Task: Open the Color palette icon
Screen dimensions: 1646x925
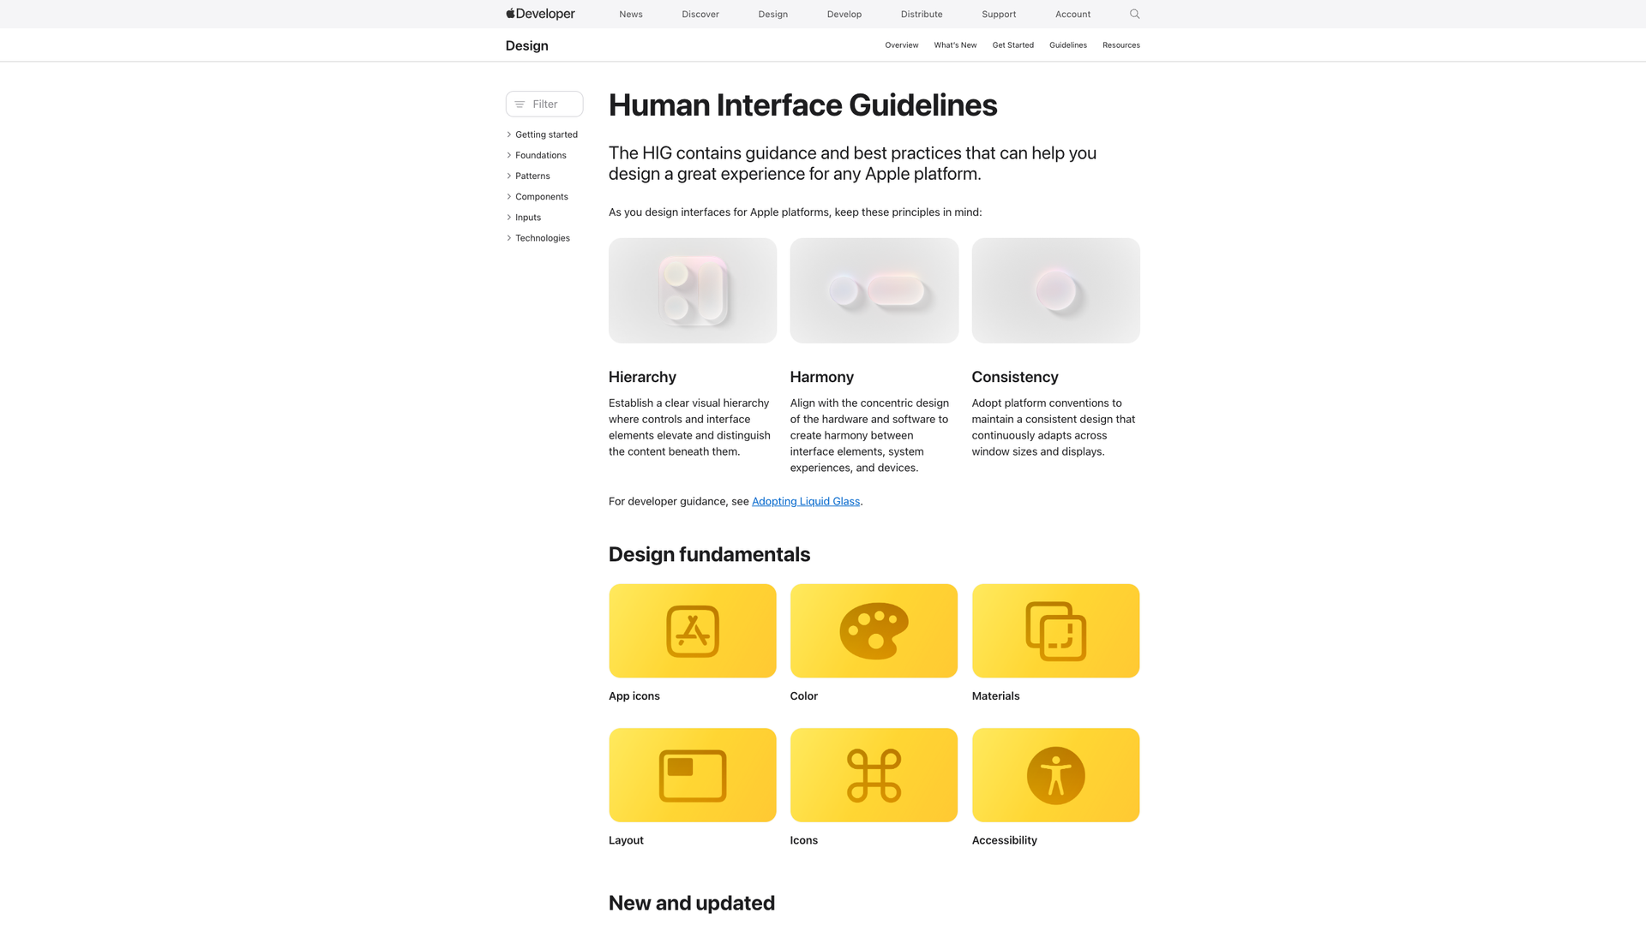Action: coord(874,630)
